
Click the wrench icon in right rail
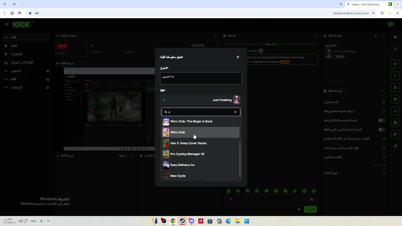click(x=395, y=134)
